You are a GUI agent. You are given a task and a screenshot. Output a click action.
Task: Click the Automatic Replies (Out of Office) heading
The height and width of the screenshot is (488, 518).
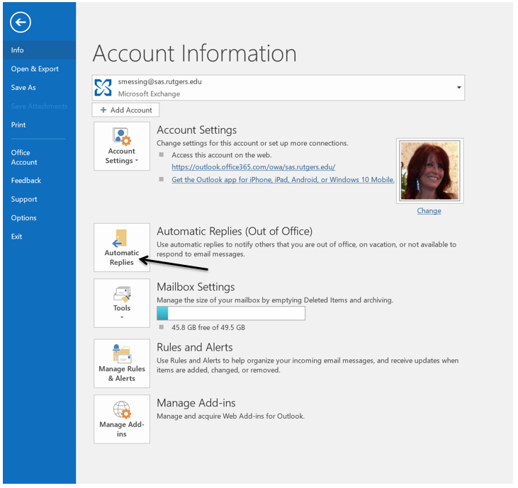(x=235, y=232)
